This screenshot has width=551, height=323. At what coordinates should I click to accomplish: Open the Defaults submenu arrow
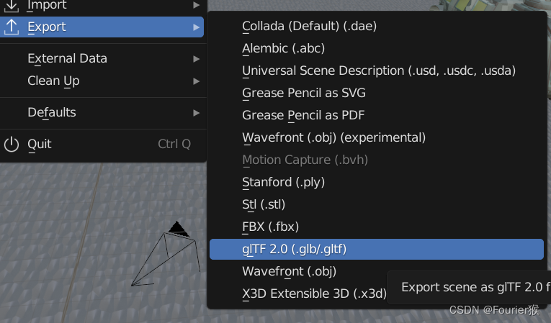tap(197, 113)
